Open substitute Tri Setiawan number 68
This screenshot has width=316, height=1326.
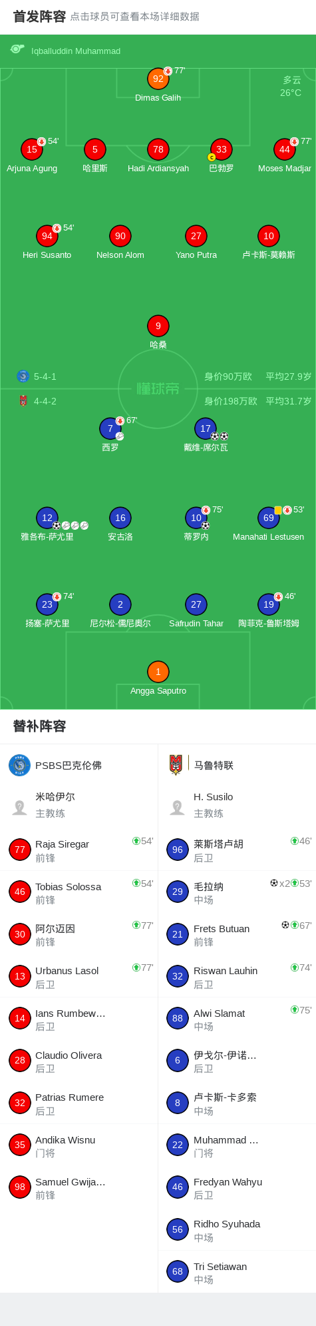click(x=237, y=1272)
